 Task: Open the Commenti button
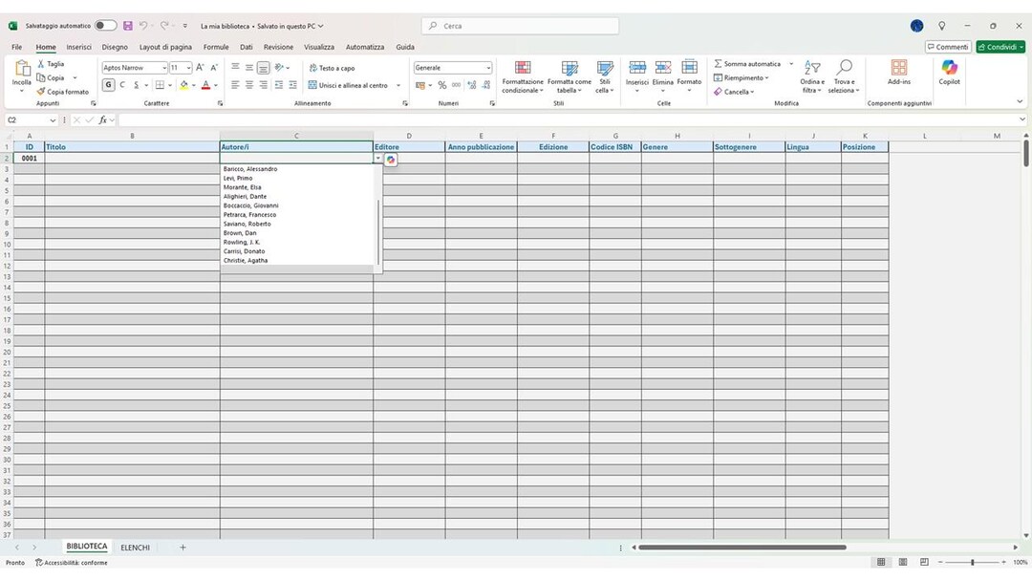click(948, 47)
